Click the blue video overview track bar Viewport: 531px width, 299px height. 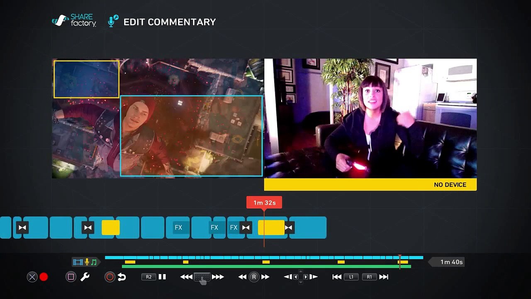click(x=264, y=257)
